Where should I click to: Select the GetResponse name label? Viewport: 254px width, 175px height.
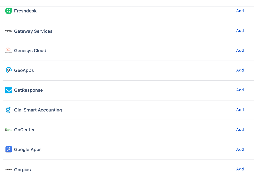(28, 90)
